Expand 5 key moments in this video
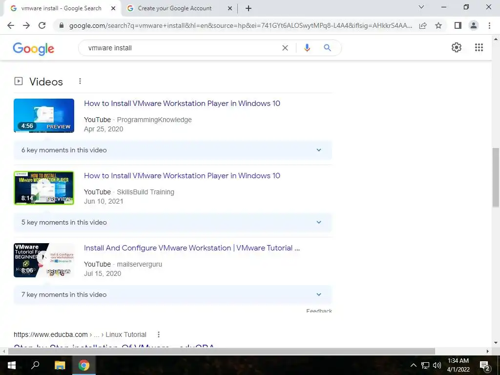Image resolution: width=500 pixels, height=375 pixels. click(x=173, y=222)
